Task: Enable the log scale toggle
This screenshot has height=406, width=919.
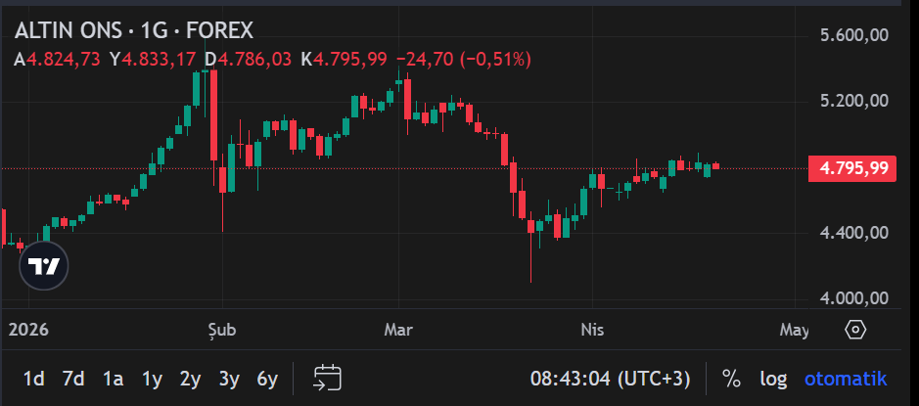Action: click(x=773, y=378)
